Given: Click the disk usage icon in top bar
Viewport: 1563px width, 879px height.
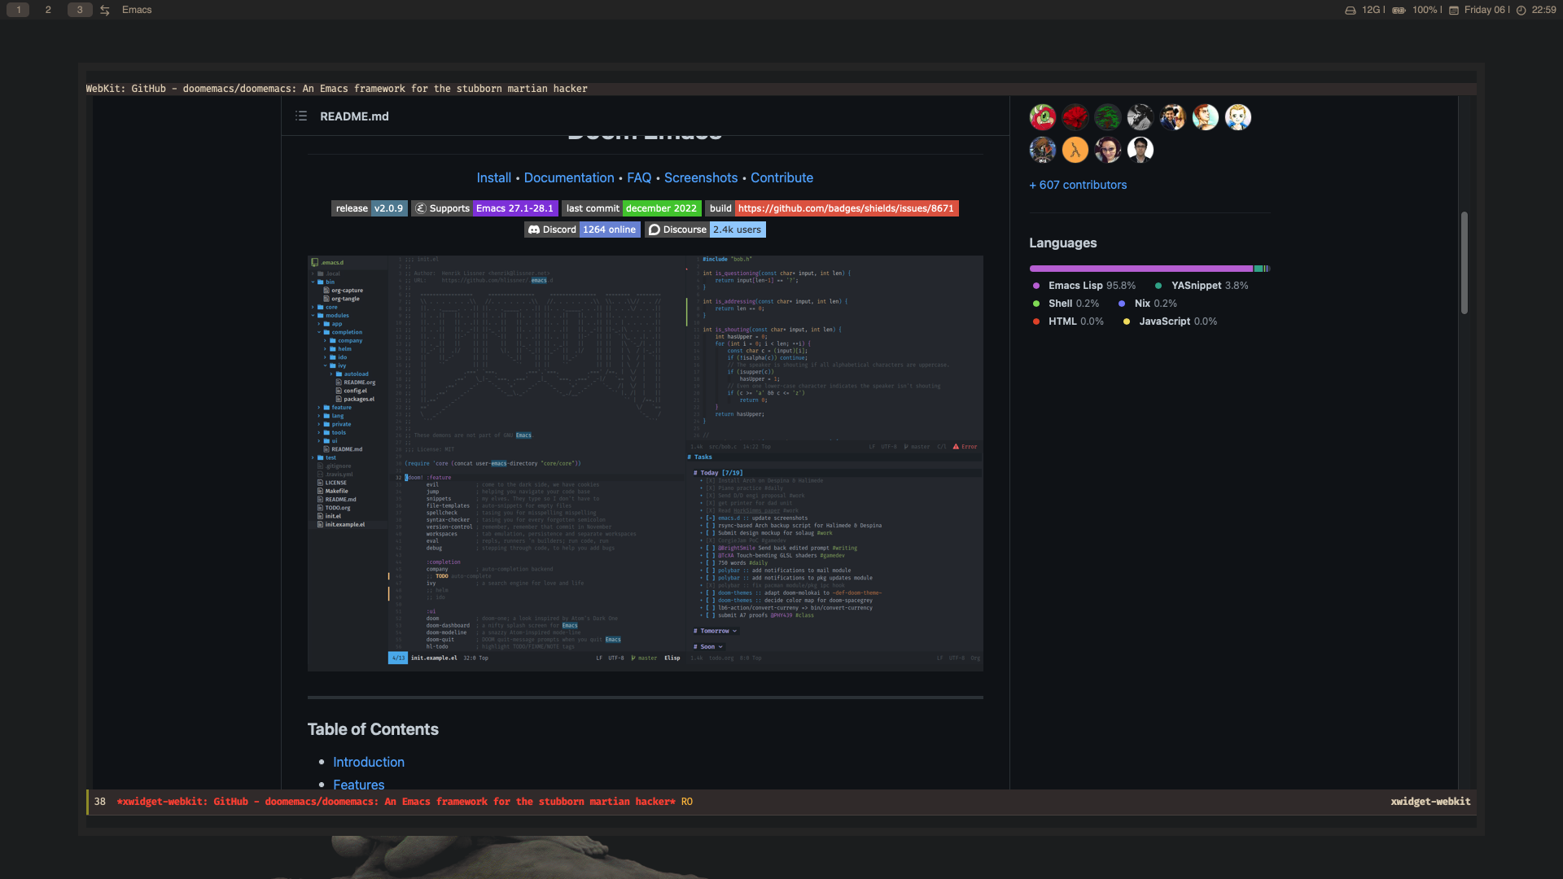Looking at the screenshot, I should (x=1351, y=10).
